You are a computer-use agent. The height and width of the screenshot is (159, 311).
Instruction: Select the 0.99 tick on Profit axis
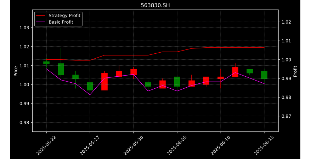[286, 78]
